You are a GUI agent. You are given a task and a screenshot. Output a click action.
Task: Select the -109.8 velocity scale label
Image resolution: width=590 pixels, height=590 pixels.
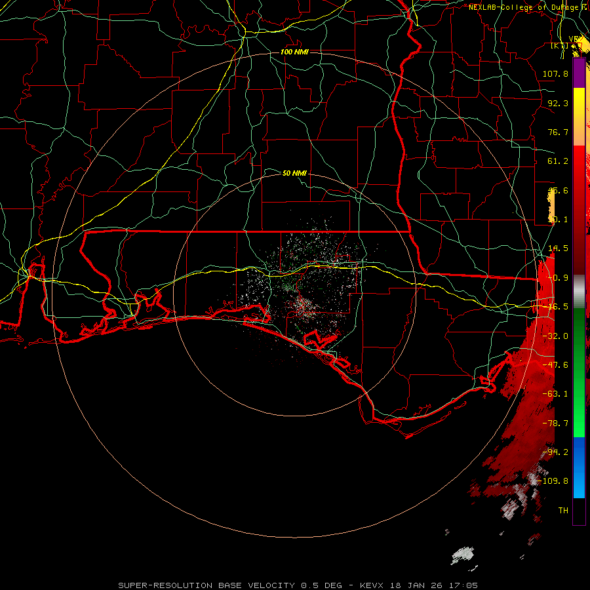coord(553,481)
